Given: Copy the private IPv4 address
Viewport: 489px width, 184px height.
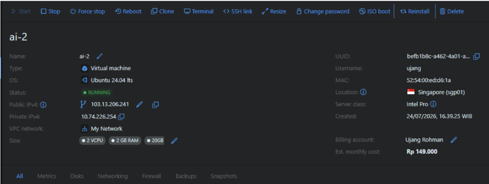Looking at the screenshot, I should tap(121, 117).
